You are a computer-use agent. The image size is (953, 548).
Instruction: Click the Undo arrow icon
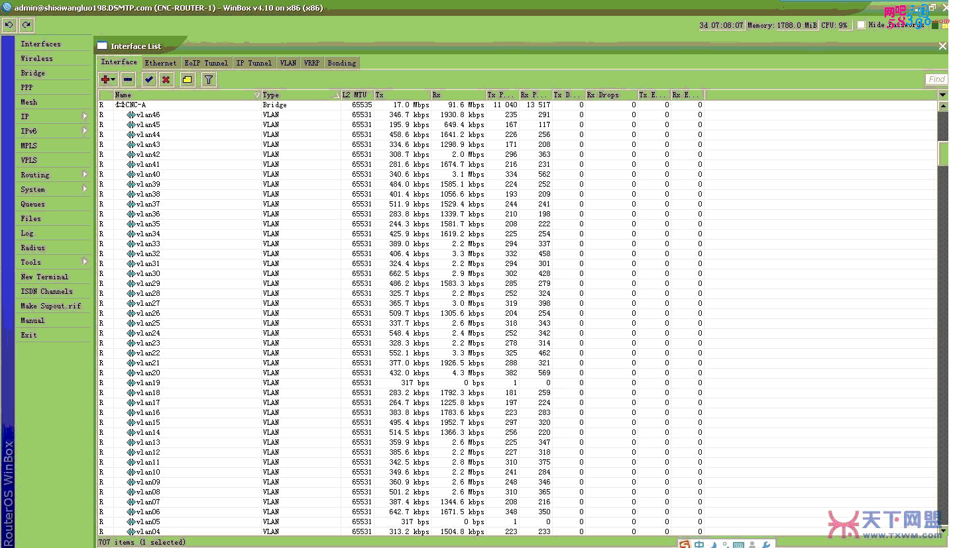(9, 25)
